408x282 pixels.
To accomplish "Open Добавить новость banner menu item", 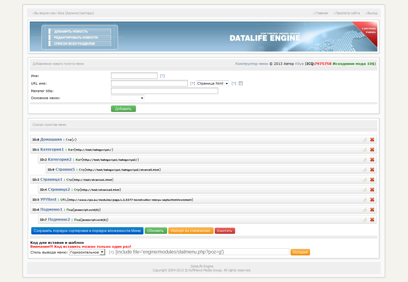I will [x=80, y=31].
